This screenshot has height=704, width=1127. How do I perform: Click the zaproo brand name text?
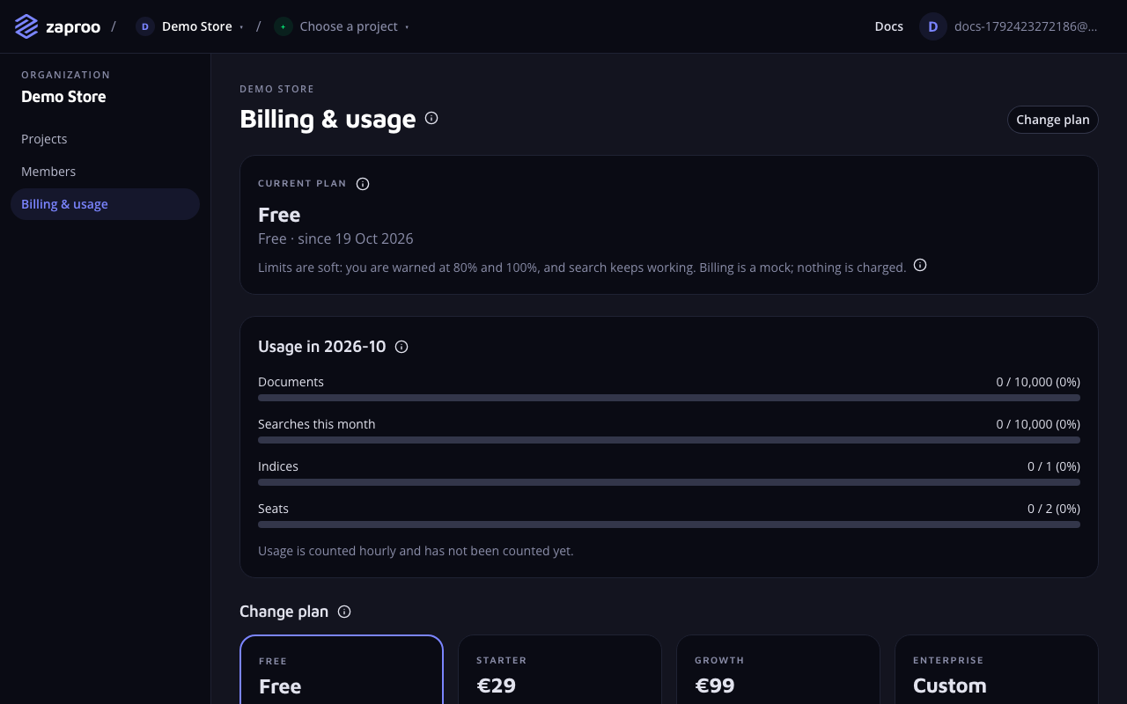click(73, 27)
